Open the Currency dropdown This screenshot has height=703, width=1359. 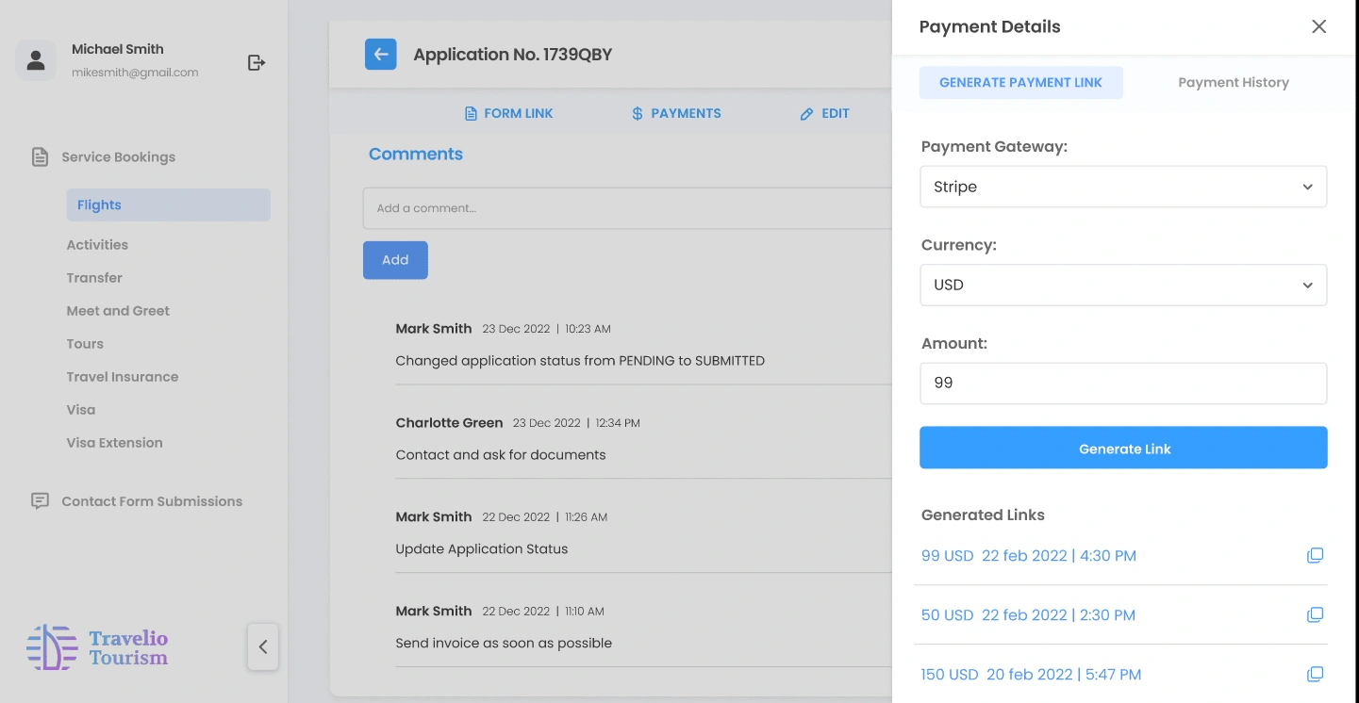click(x=1123, y=285)
